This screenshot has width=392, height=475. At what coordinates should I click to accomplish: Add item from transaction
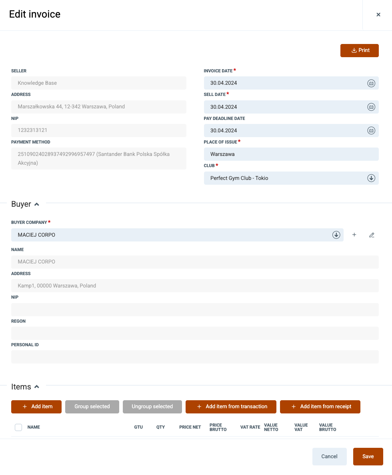[231, 407]
